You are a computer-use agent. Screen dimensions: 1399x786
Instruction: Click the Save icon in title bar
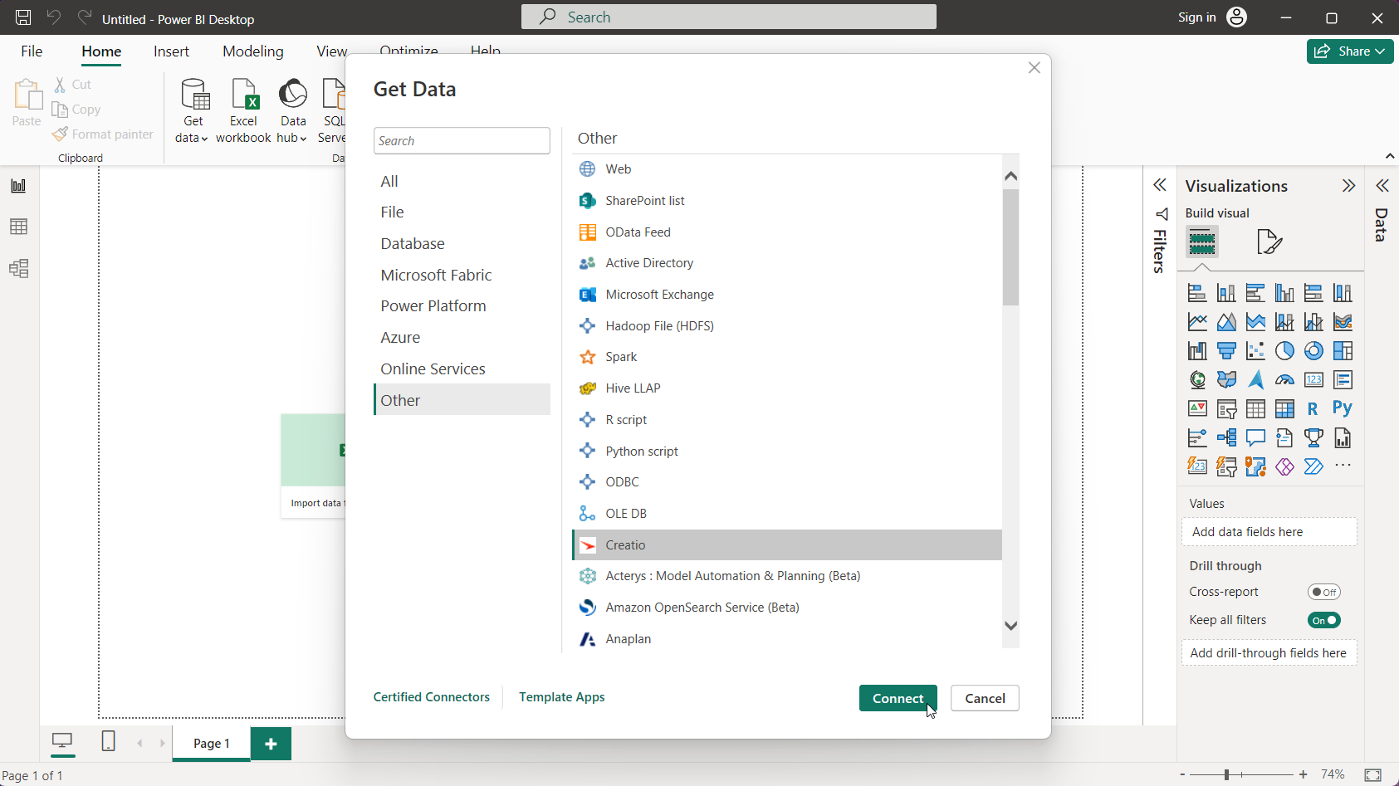pos(23,17)
